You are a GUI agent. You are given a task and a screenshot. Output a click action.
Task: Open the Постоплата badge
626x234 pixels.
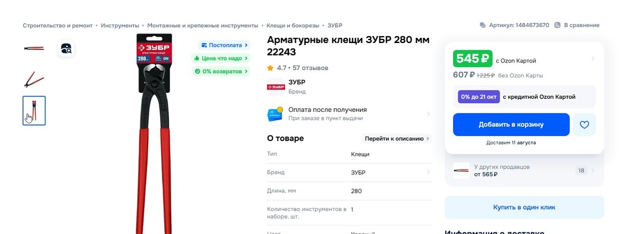tap(225, 45)
